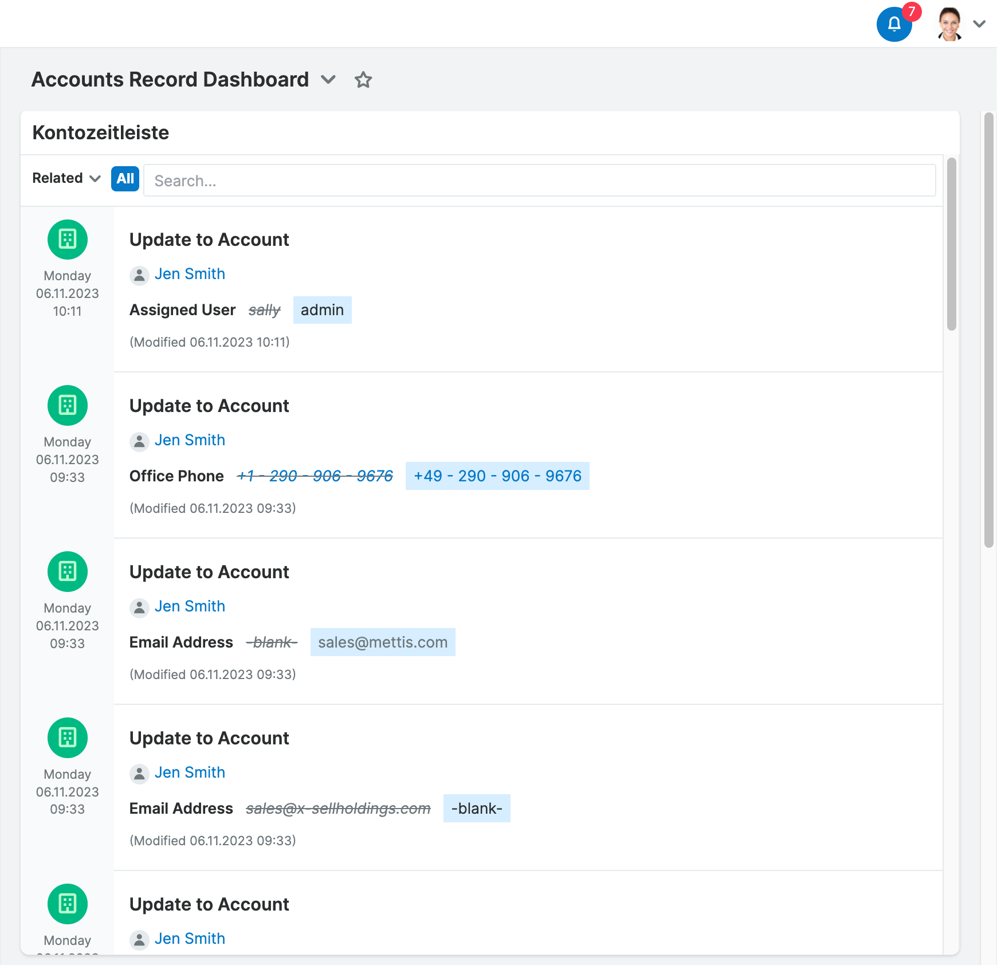Screen dimensions: 997x965
Task: Click the account icon beside Office Phone update
Action: (68, 406)
